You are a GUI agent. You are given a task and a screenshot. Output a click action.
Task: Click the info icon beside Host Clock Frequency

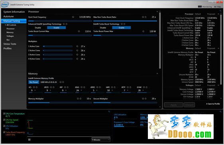(73, 17)
